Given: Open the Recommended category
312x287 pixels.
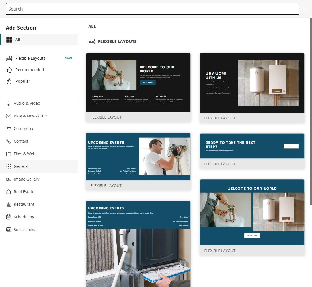Looking at the screenshot, I should [x=39, y=70].
